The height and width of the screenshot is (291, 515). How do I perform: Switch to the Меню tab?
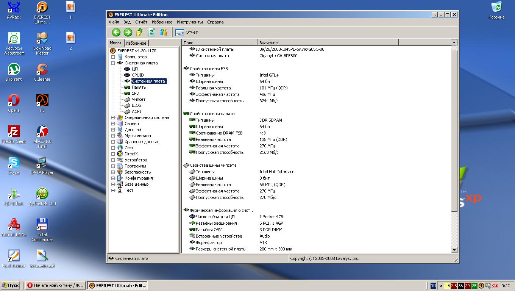(115, 42)
